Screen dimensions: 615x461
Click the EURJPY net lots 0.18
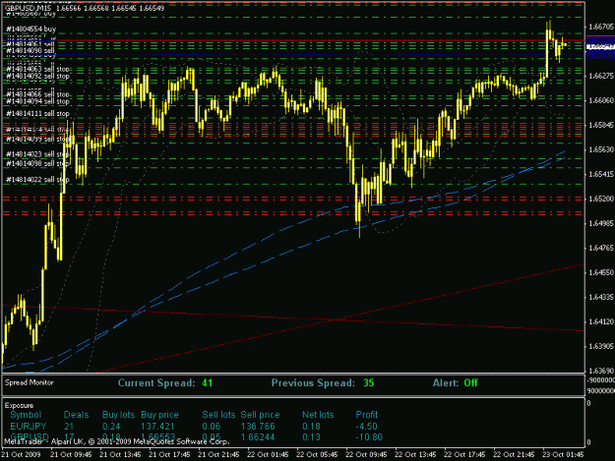click(311, 427)
